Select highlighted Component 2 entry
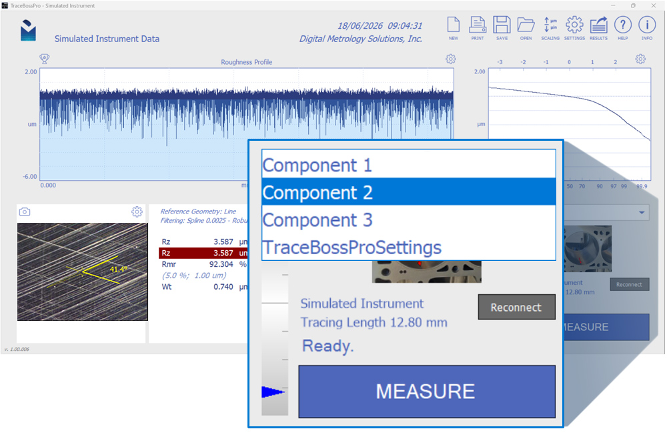Screen dimensions: 667x445 click(409, 192)
